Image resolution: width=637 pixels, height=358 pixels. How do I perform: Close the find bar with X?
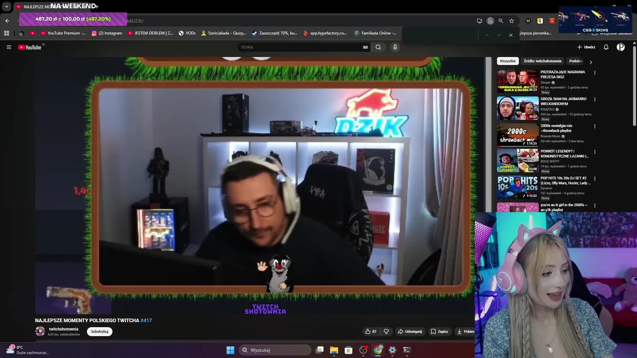(511, 35)
